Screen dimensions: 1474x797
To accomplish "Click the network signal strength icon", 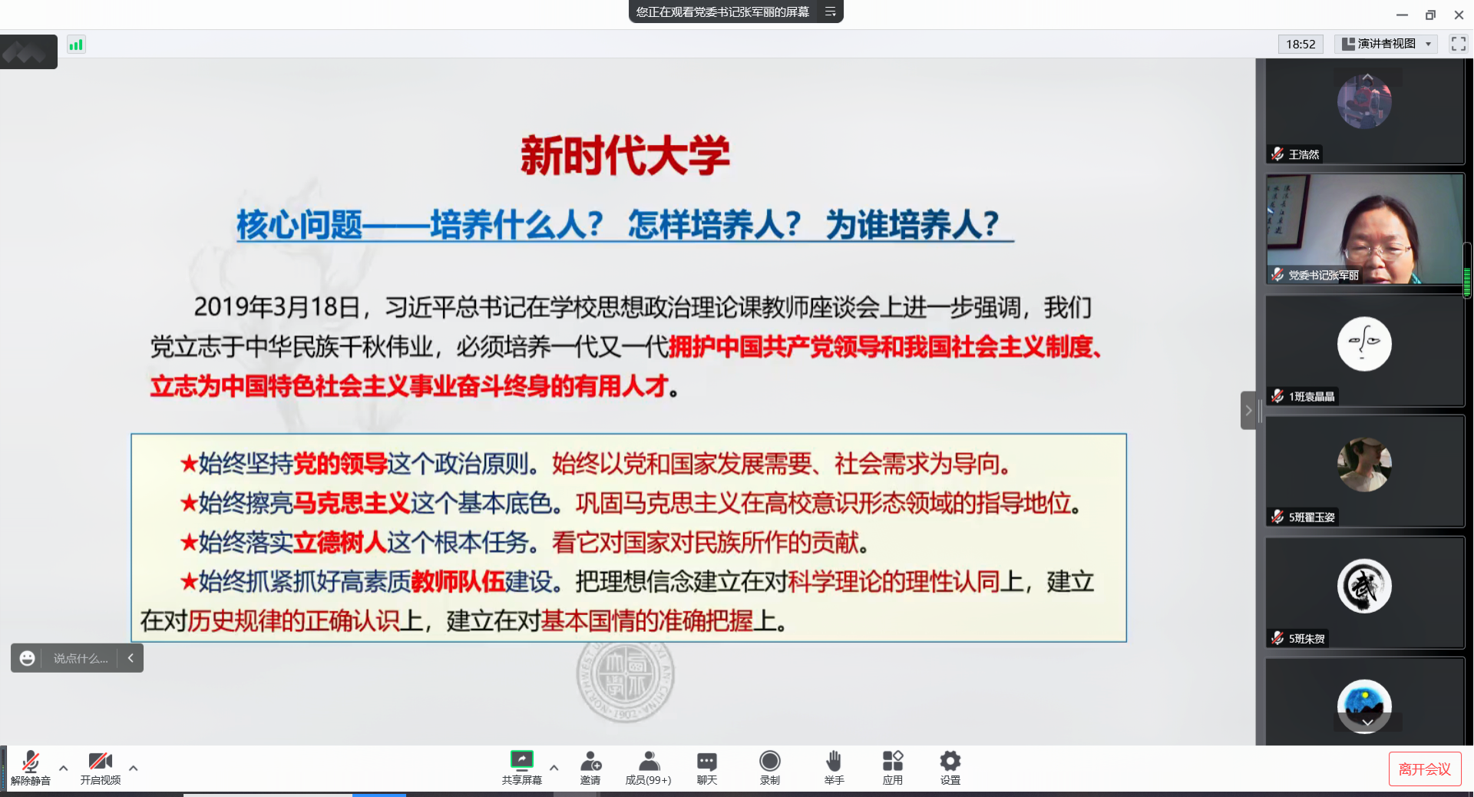I will click(75, 45).
